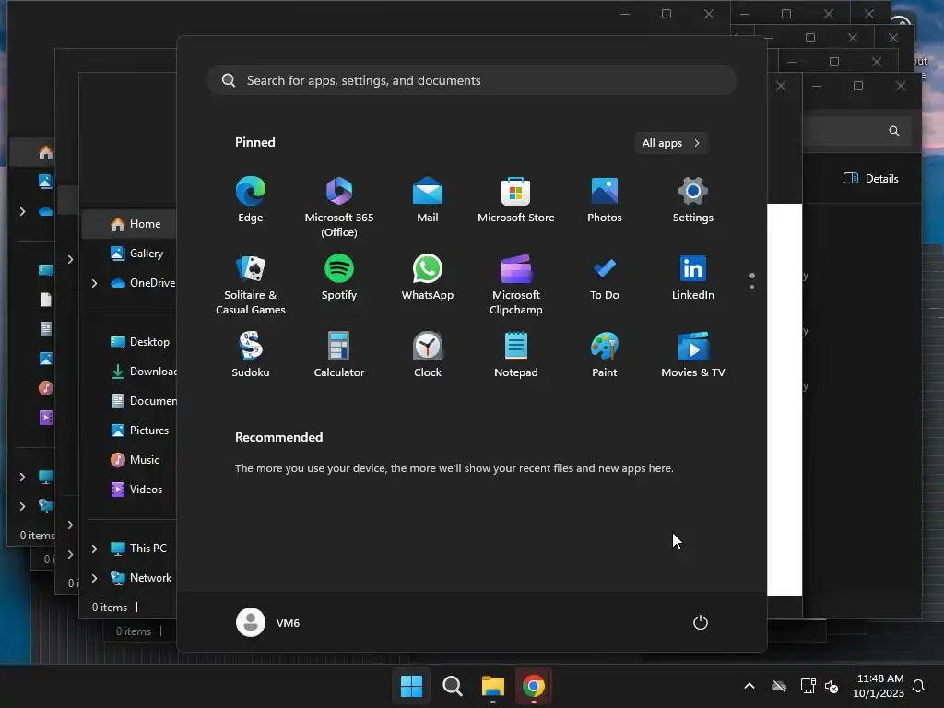Open the Mail app
Screen dimensions: 944x708
coord(428,200)
